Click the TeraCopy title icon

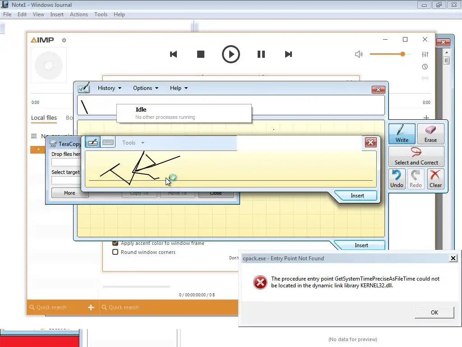53,144
